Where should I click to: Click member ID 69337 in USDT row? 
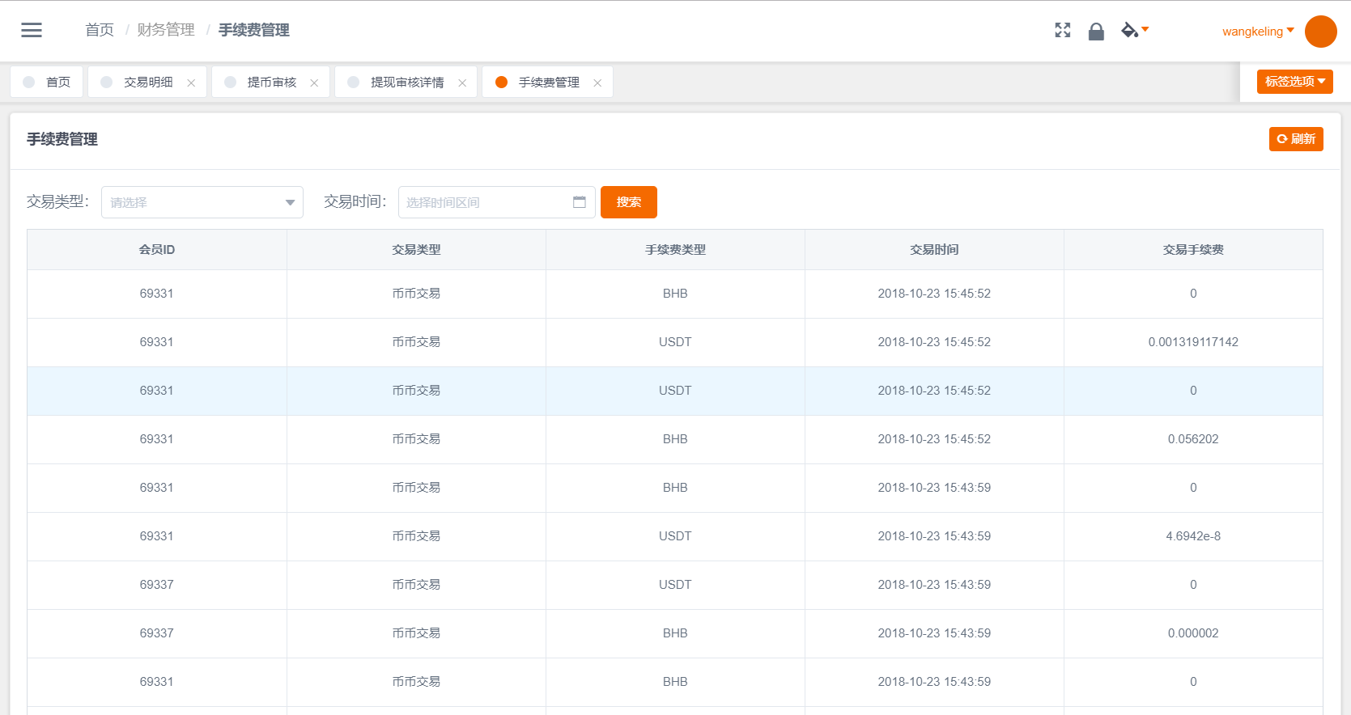[x=157, y=585]
